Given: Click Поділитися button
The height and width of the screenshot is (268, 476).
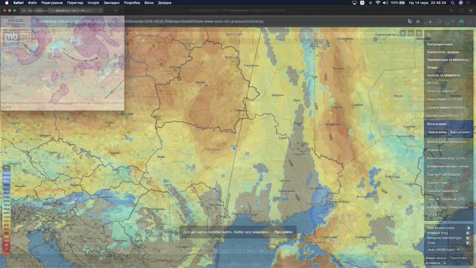Looking at the screenshot, I should 458,258.
